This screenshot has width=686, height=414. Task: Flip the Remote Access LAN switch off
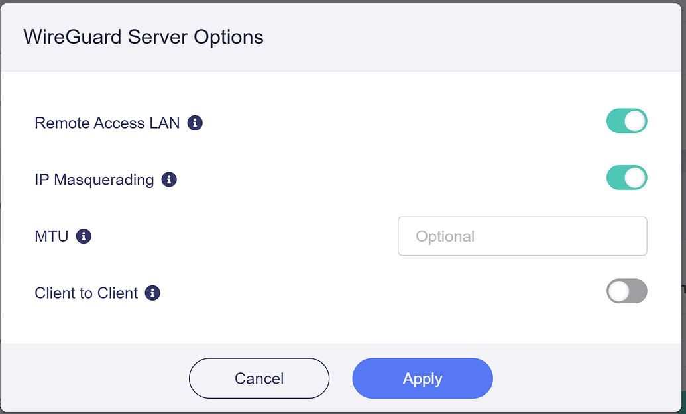626,121
